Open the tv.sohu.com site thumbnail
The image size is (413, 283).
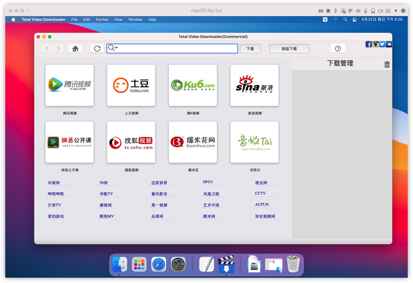pos(131,142)
